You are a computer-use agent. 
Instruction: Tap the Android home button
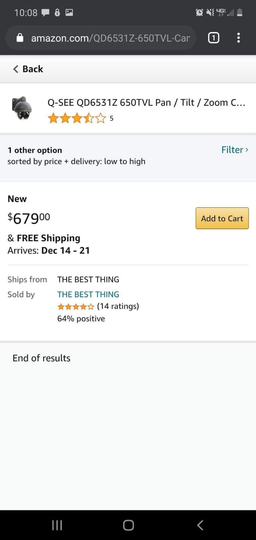[129, 525]
